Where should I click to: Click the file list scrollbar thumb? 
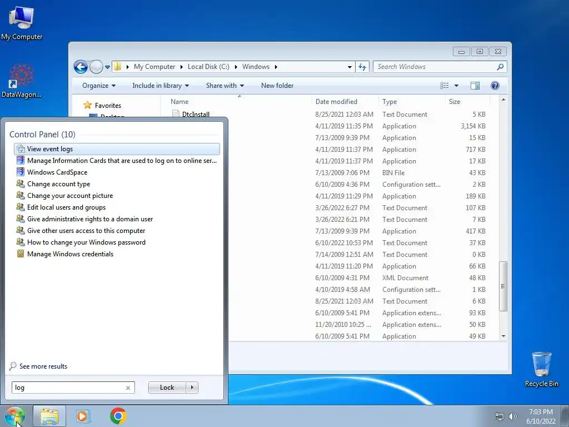point(503,286)
